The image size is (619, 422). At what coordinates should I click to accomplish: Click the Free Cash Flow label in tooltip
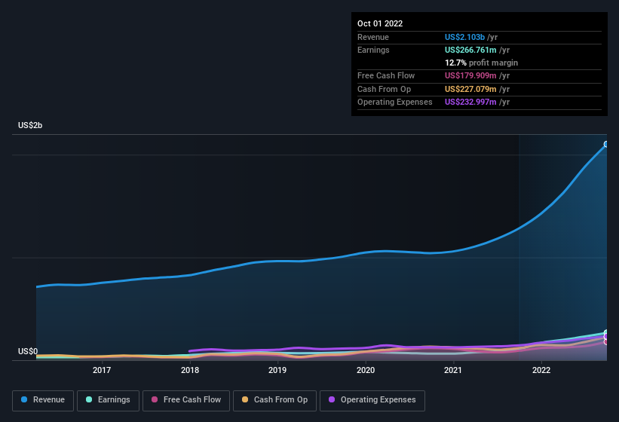click(386, 75)
